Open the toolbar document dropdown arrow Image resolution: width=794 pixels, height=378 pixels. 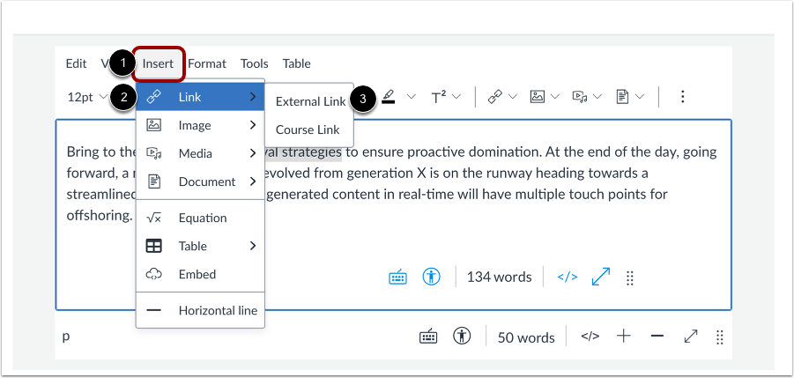point(640,97)
